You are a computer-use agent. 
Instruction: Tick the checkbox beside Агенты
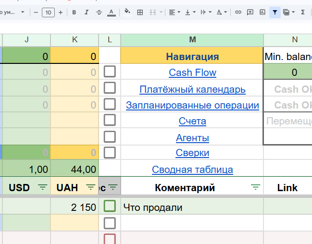point(110,136)
